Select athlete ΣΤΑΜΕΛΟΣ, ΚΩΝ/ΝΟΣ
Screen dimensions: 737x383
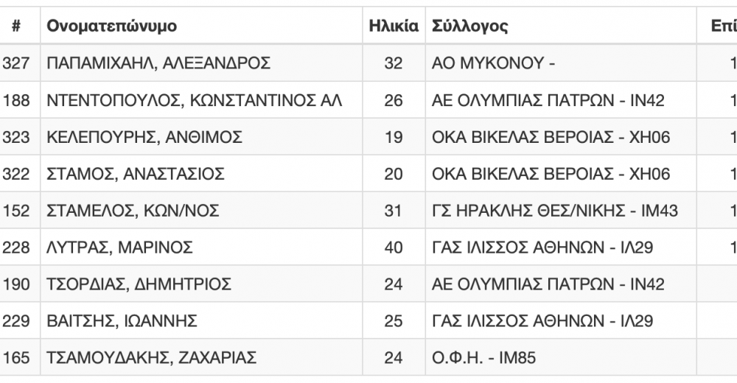coord(133,211)
